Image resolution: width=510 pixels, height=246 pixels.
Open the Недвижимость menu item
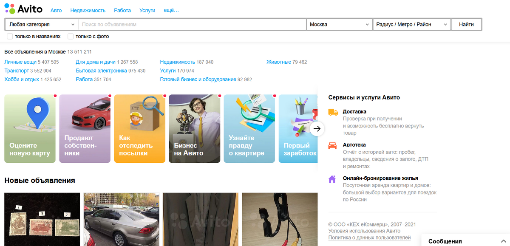(x=88, y=10)
